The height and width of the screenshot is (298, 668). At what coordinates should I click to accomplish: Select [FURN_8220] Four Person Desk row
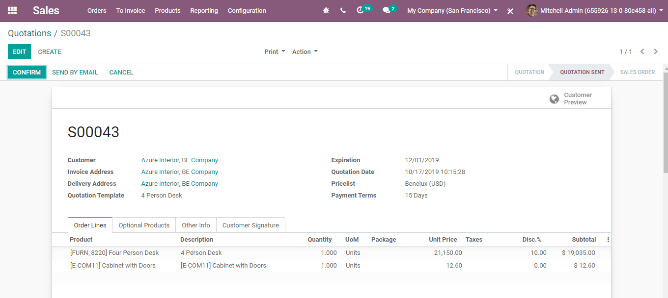tap(332, 253)
